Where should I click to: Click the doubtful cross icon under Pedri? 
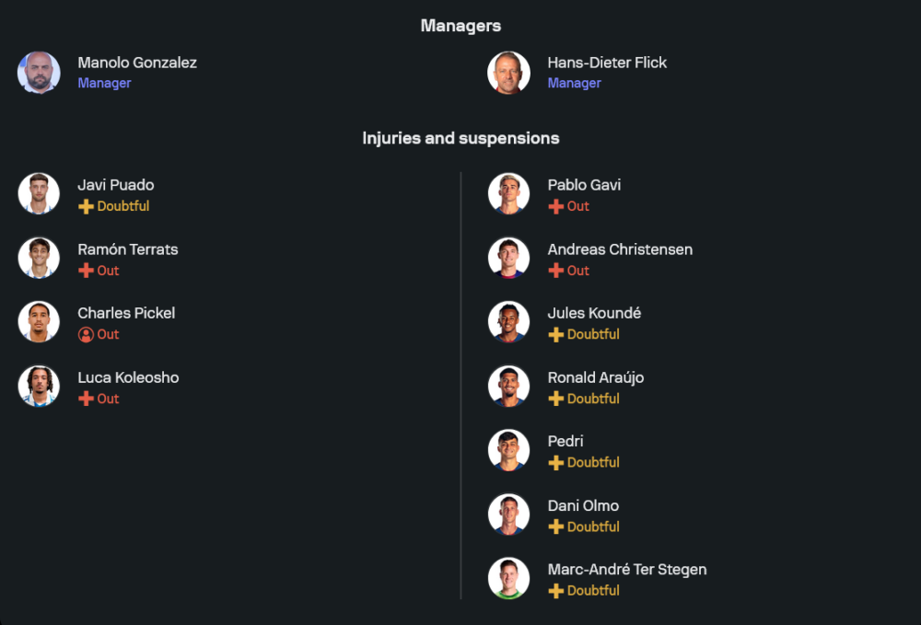[555, 462]
